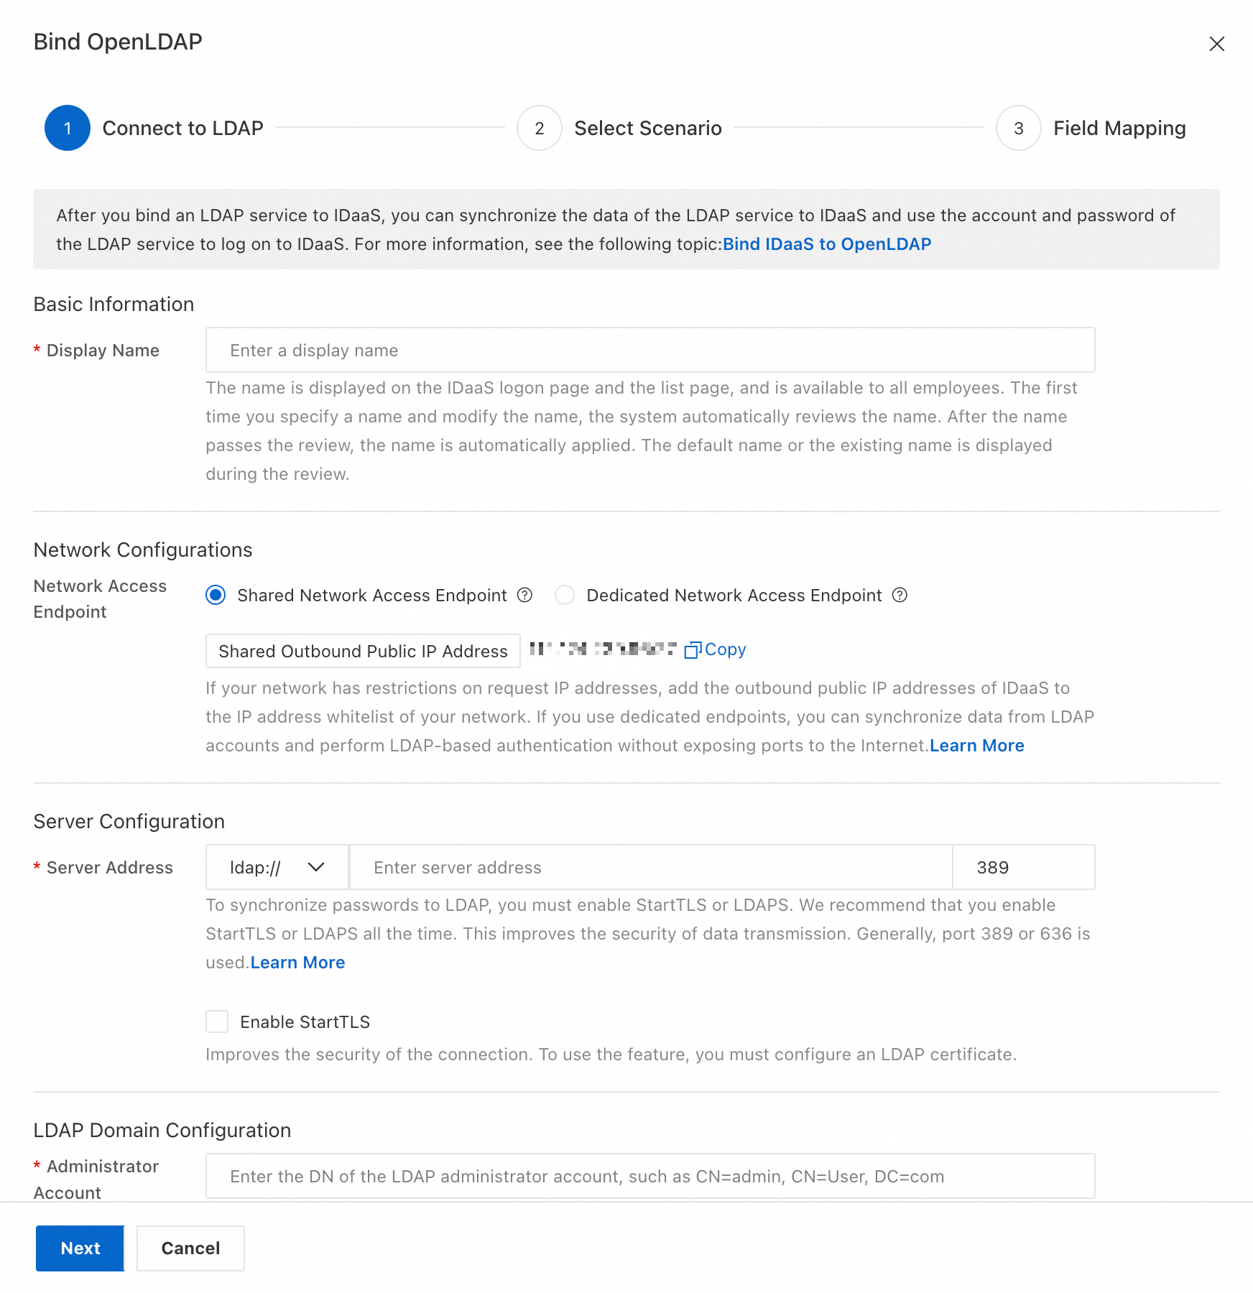Select Dedicated Network Access Endpoint radio option
This screenshot has height=1293, width=1253.
click(x=565, y=595)
